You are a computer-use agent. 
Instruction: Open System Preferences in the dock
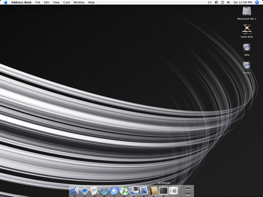[x=173, y=190]
